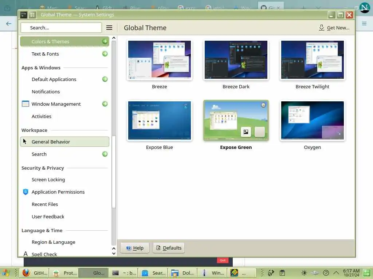Open the Activities settings page

coord(64,116)
